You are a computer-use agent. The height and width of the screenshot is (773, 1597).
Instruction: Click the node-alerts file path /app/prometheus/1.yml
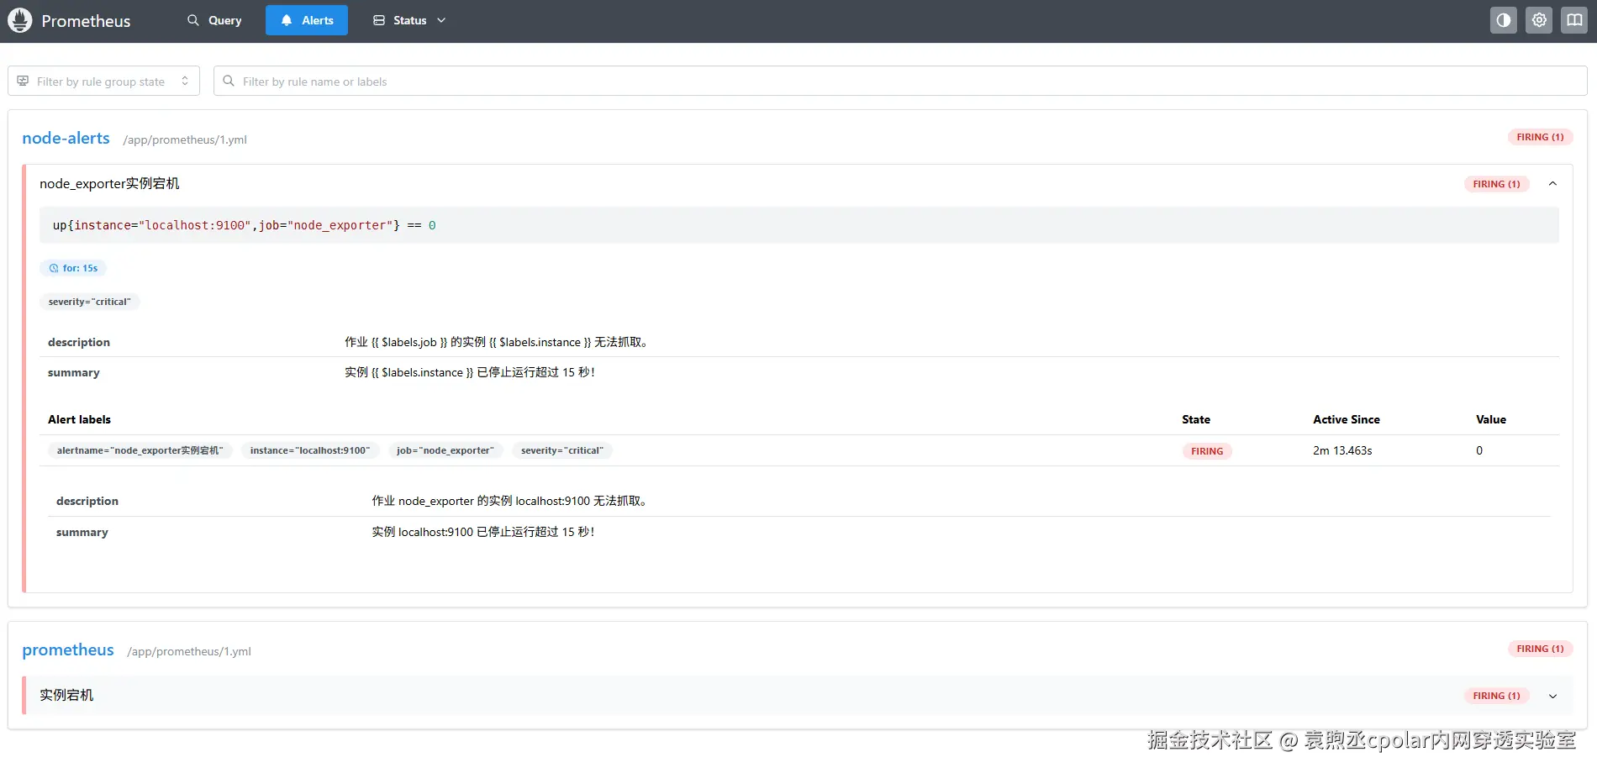click(x=185, y=139)
